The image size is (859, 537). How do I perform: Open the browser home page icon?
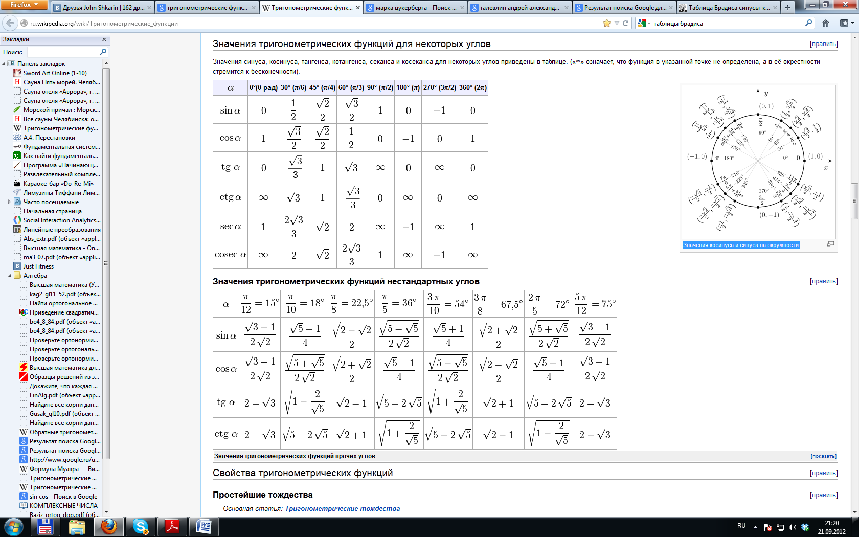[826, 23]
